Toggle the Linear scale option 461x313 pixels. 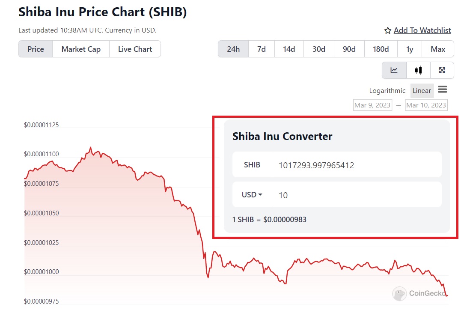[x=422, y=90]
